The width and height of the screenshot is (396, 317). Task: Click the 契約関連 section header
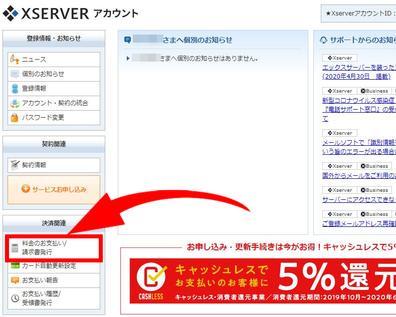[x=54, y=144]
